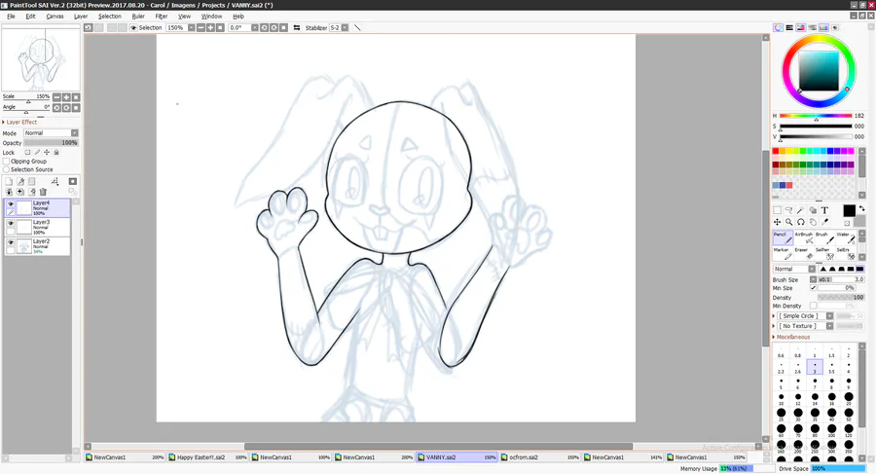Switch to the ocfrom.sai2 tab
The width and height of the screenshot is (876, 474).
click(540, 457)
